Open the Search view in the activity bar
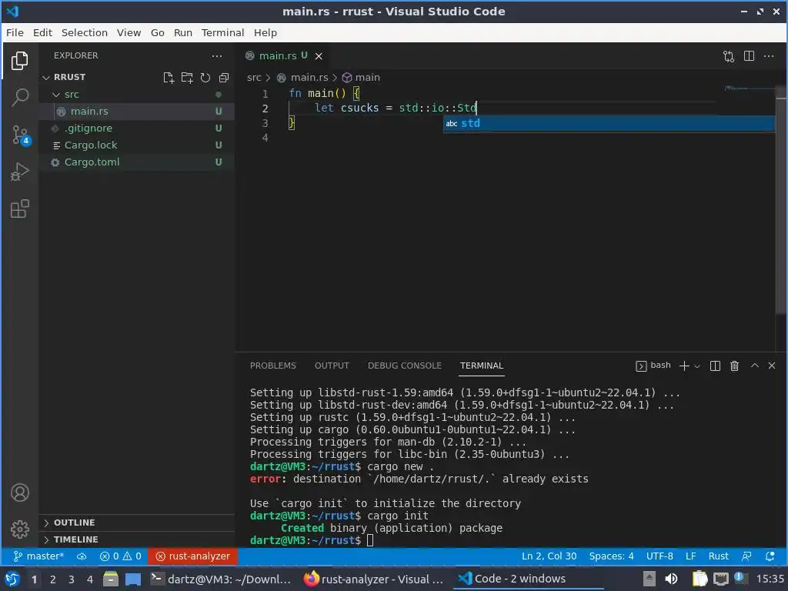Viewport: 788px width, 591px height. pos(19,98)
